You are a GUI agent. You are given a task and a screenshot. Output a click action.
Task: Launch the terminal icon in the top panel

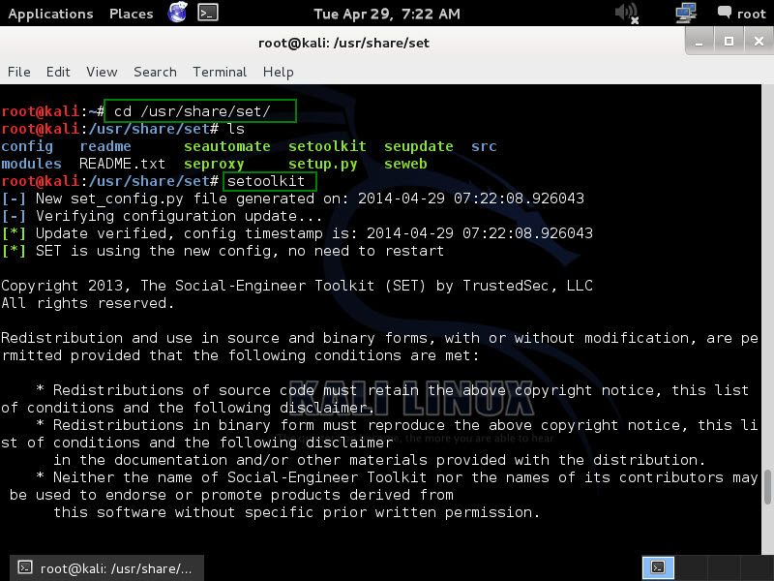[x=208, y=13]
